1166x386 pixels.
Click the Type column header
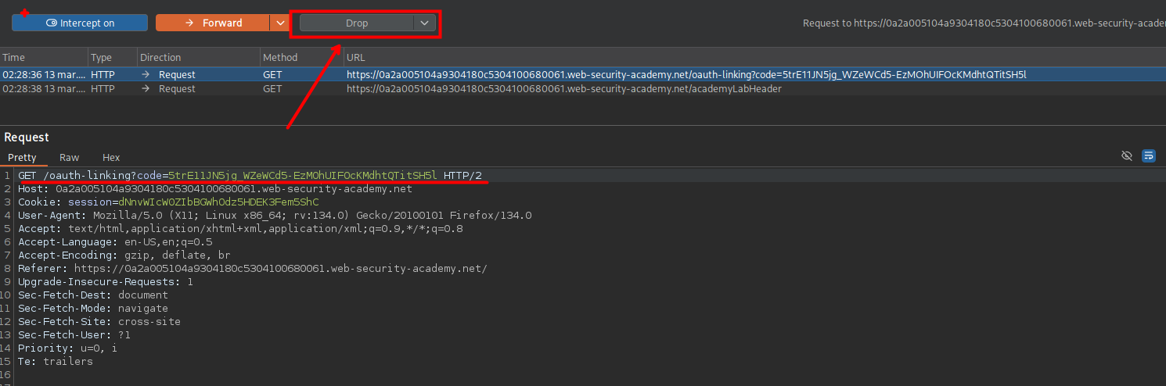[102, 57]
